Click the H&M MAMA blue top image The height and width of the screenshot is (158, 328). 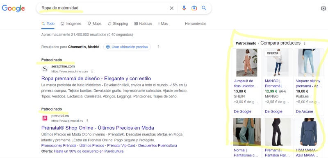(309, 132)
